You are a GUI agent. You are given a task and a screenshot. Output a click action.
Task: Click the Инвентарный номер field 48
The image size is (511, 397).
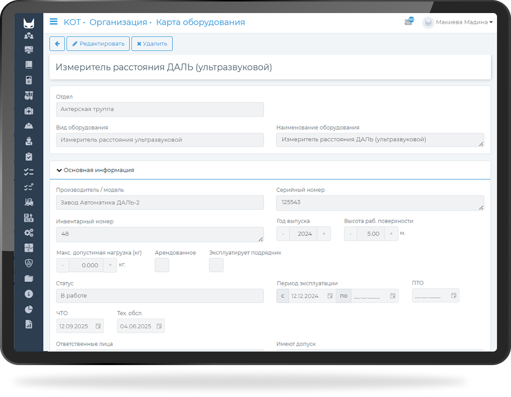160,235
